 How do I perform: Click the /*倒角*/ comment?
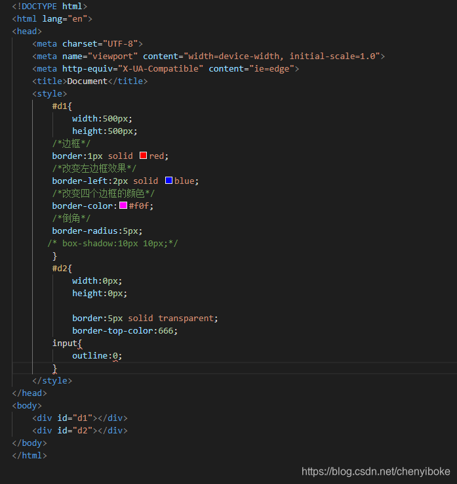point(71,219)
